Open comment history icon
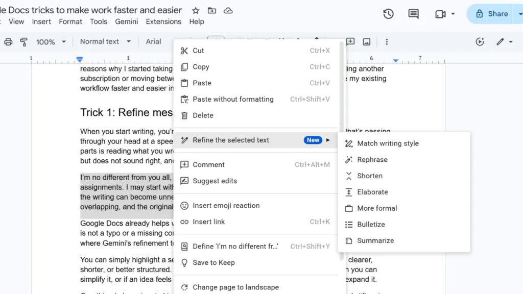The height and width of the screenshot is (294, 523). [x=413, y=14]
